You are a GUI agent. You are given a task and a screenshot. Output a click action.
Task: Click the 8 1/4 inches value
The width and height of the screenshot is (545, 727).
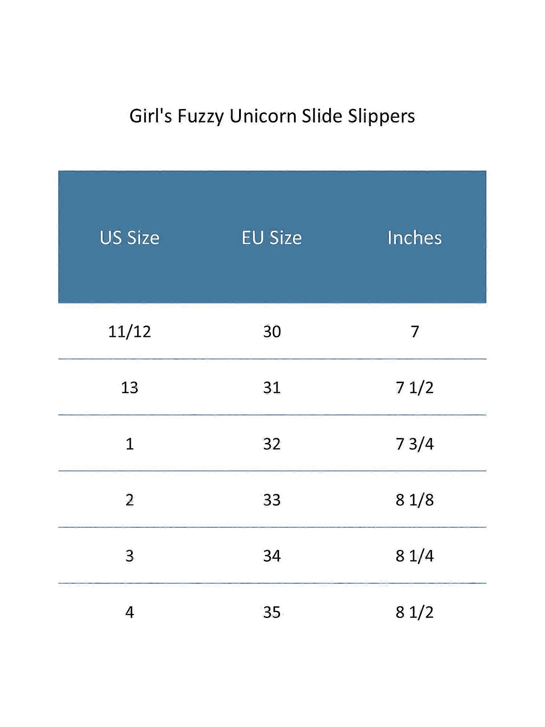415,556
